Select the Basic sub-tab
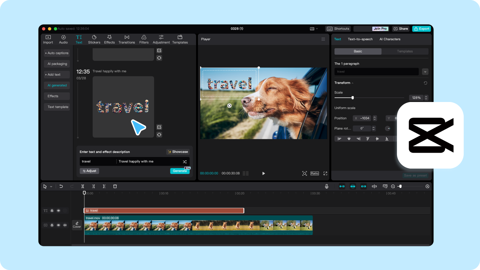The width and height of the screenshot is (480, 270). (x=358, y=51)
